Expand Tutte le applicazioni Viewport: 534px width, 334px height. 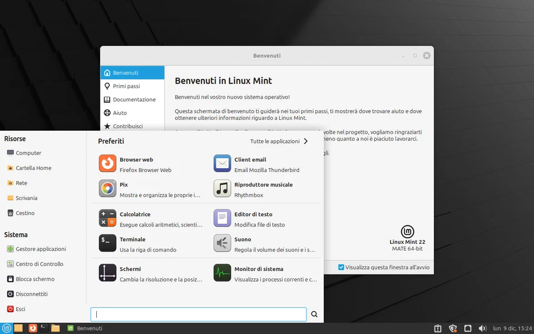274,141
